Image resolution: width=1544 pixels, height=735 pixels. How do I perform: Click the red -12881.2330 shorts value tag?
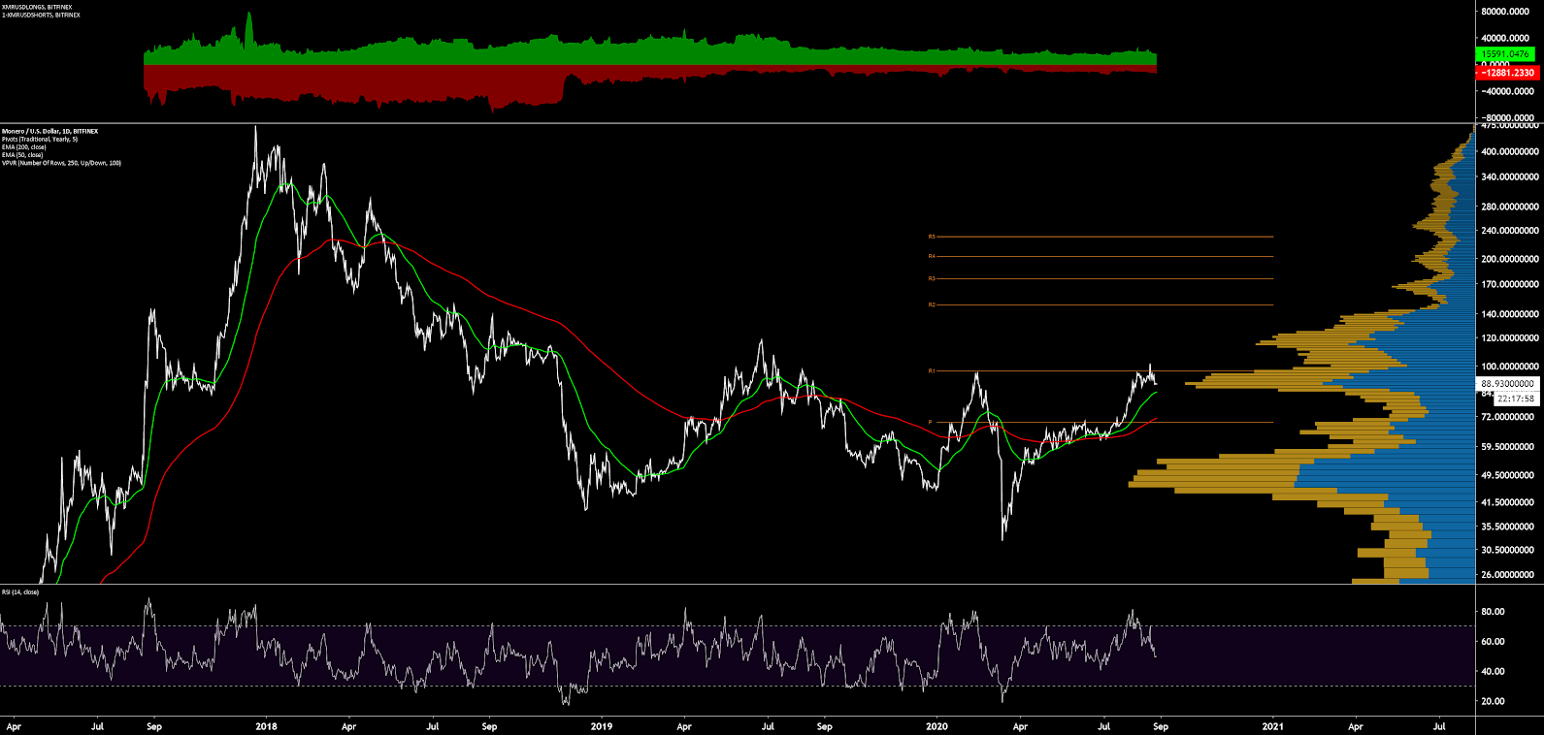coord(1506,73)
